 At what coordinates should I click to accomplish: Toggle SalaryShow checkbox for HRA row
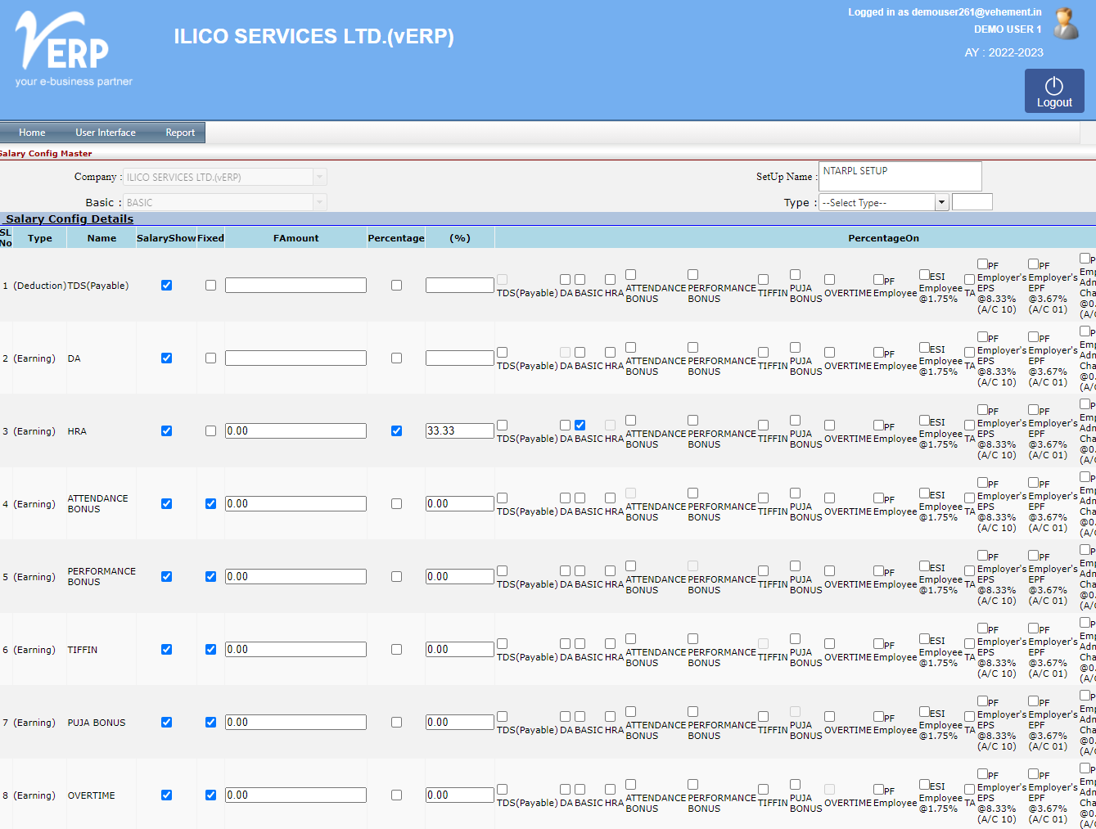[x=166, y=431]
